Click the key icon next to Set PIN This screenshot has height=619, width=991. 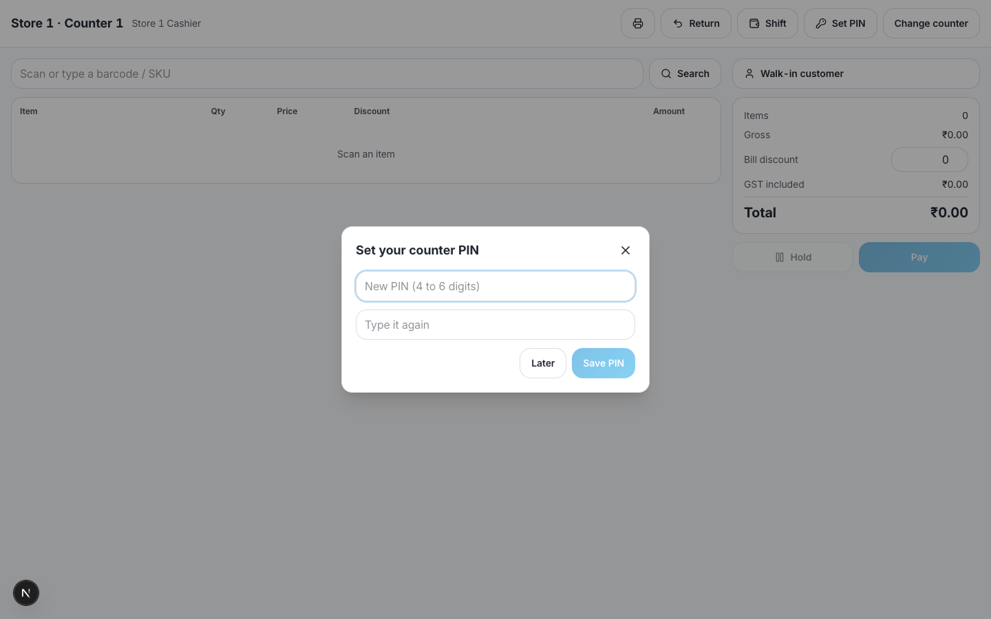(x=821, y=23)
